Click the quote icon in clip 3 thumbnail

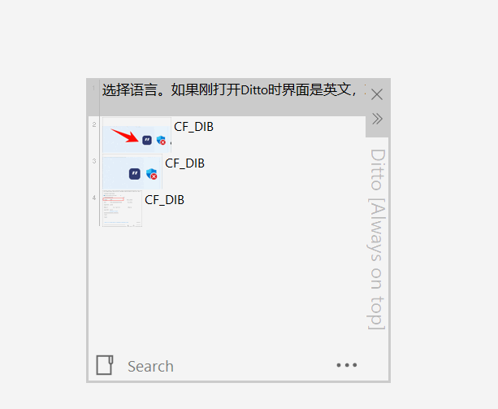(x=135, y=174)
